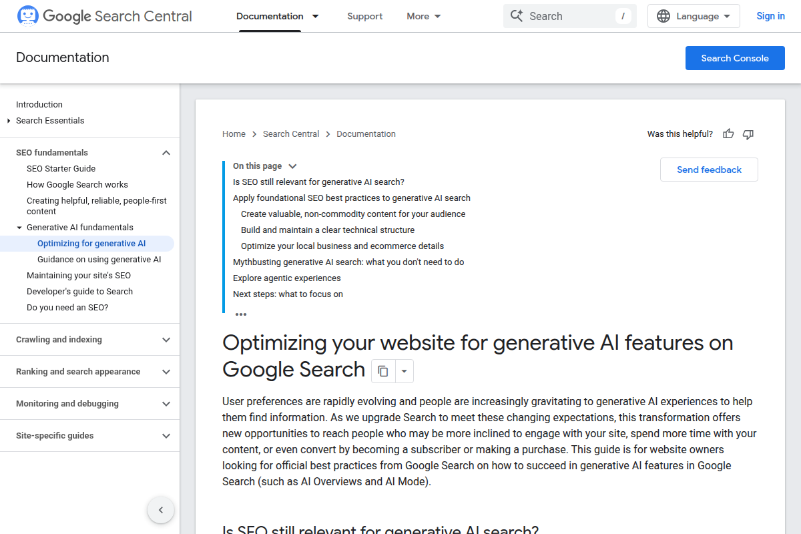The width and height of the screenshot is (801, 534).
Task: Open the Language dropdown
Action: 694,16
